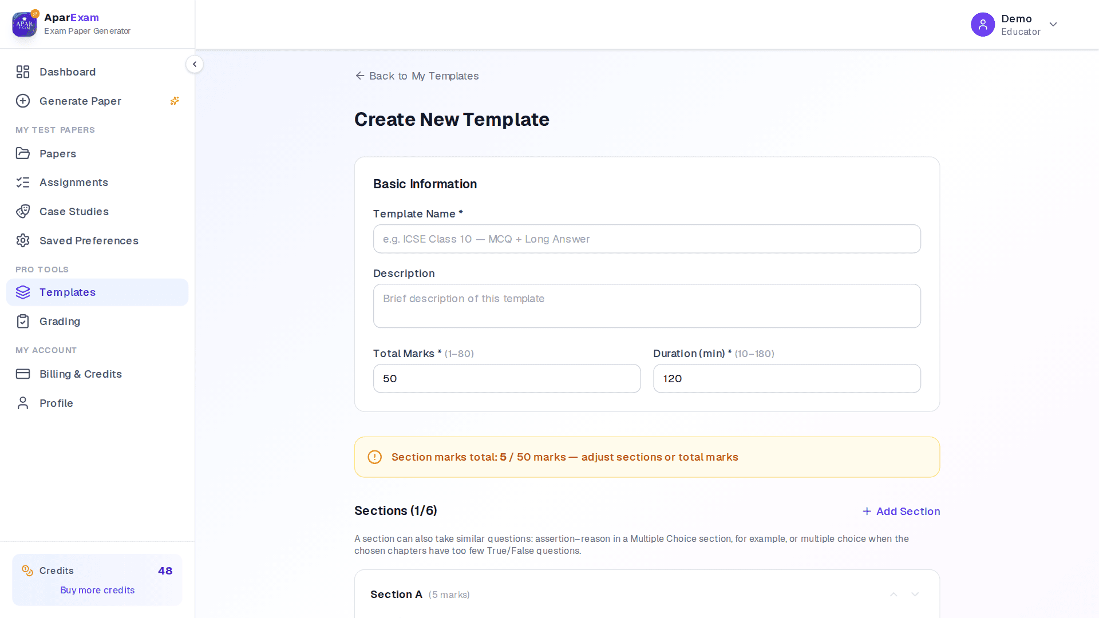The width and height of the screenshot is (1099, 618).
Task: Focus the Template Name input field
Action: [647, 239]
